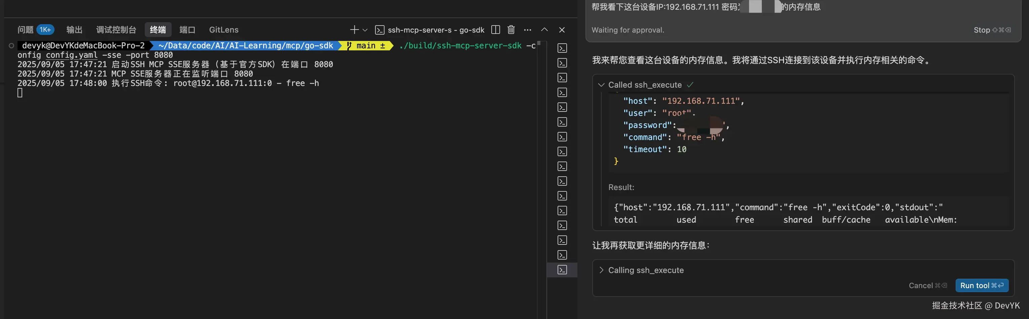The height and width of the screenshot is (319, 1029).
Task: Click the terminal scrollbar thumb
Action: [x=539, y=43]
